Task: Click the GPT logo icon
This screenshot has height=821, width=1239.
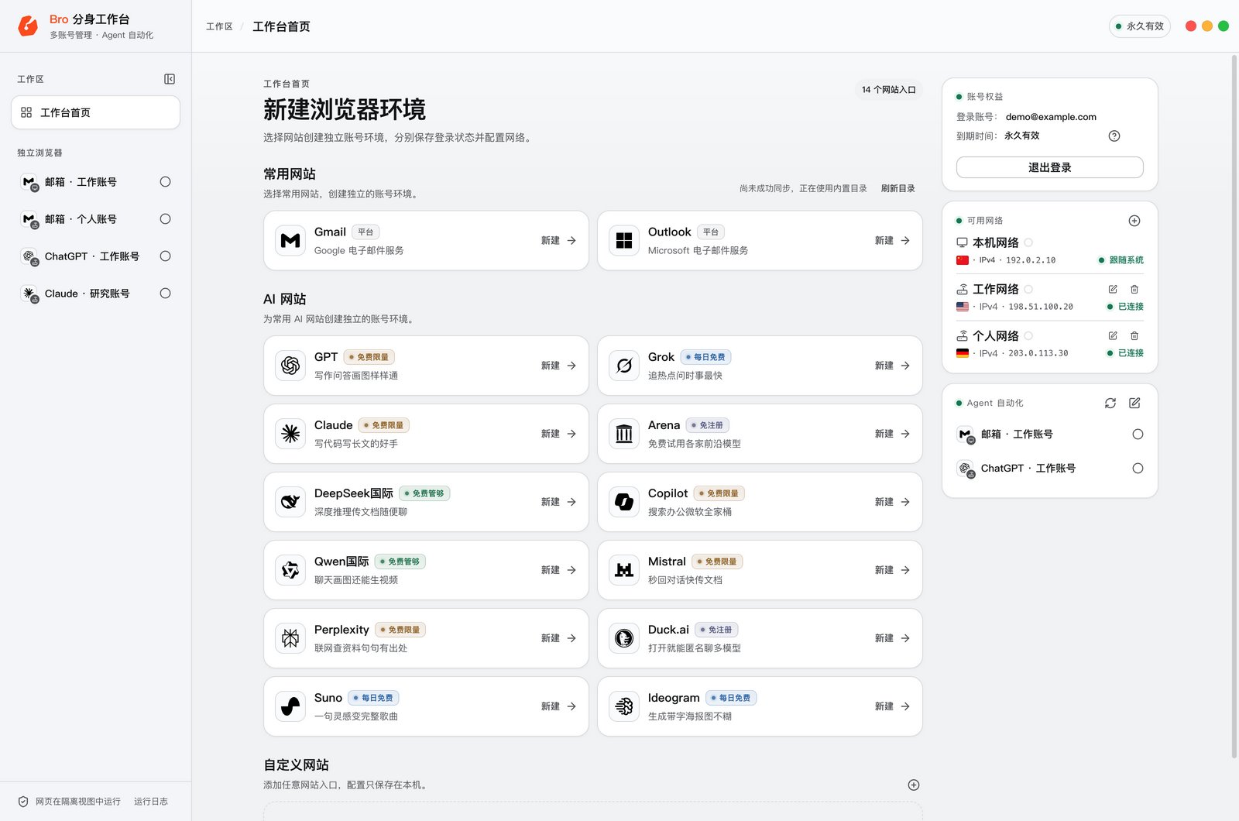Action: [x=290, y=366]
